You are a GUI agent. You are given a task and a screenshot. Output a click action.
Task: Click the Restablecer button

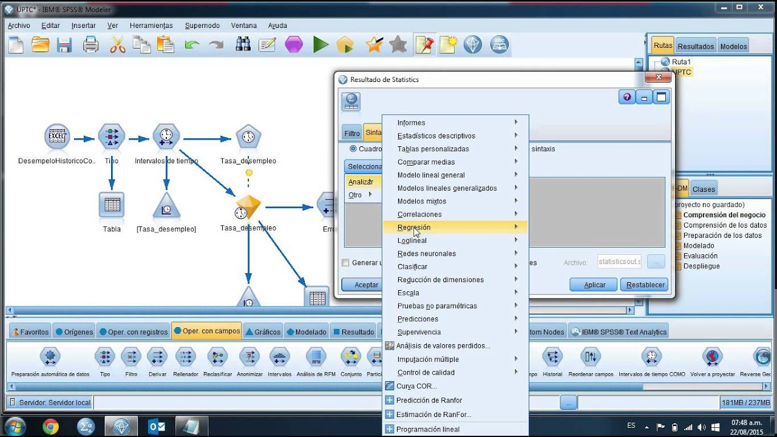pos(645,285)
